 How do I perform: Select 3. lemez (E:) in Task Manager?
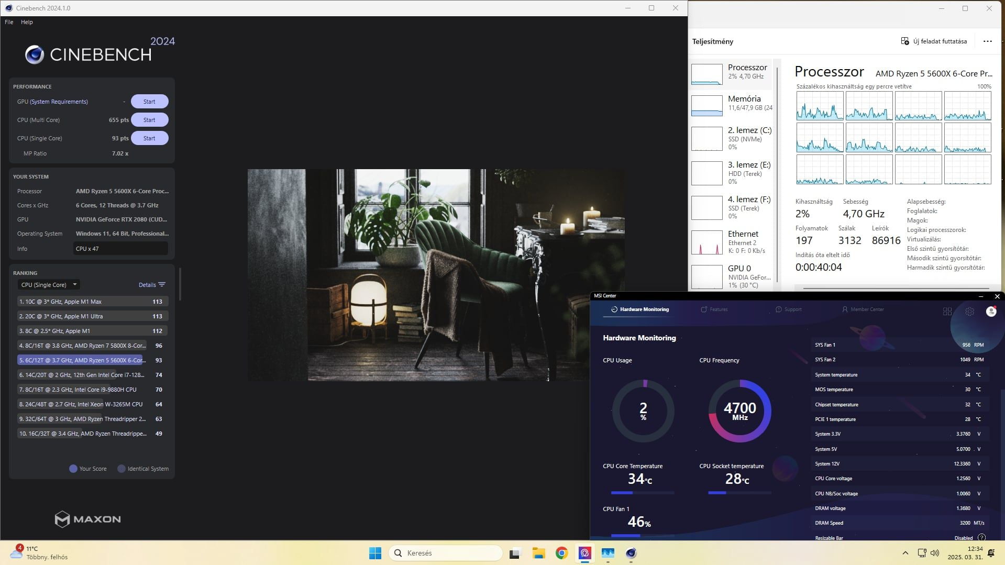(732, 173)
